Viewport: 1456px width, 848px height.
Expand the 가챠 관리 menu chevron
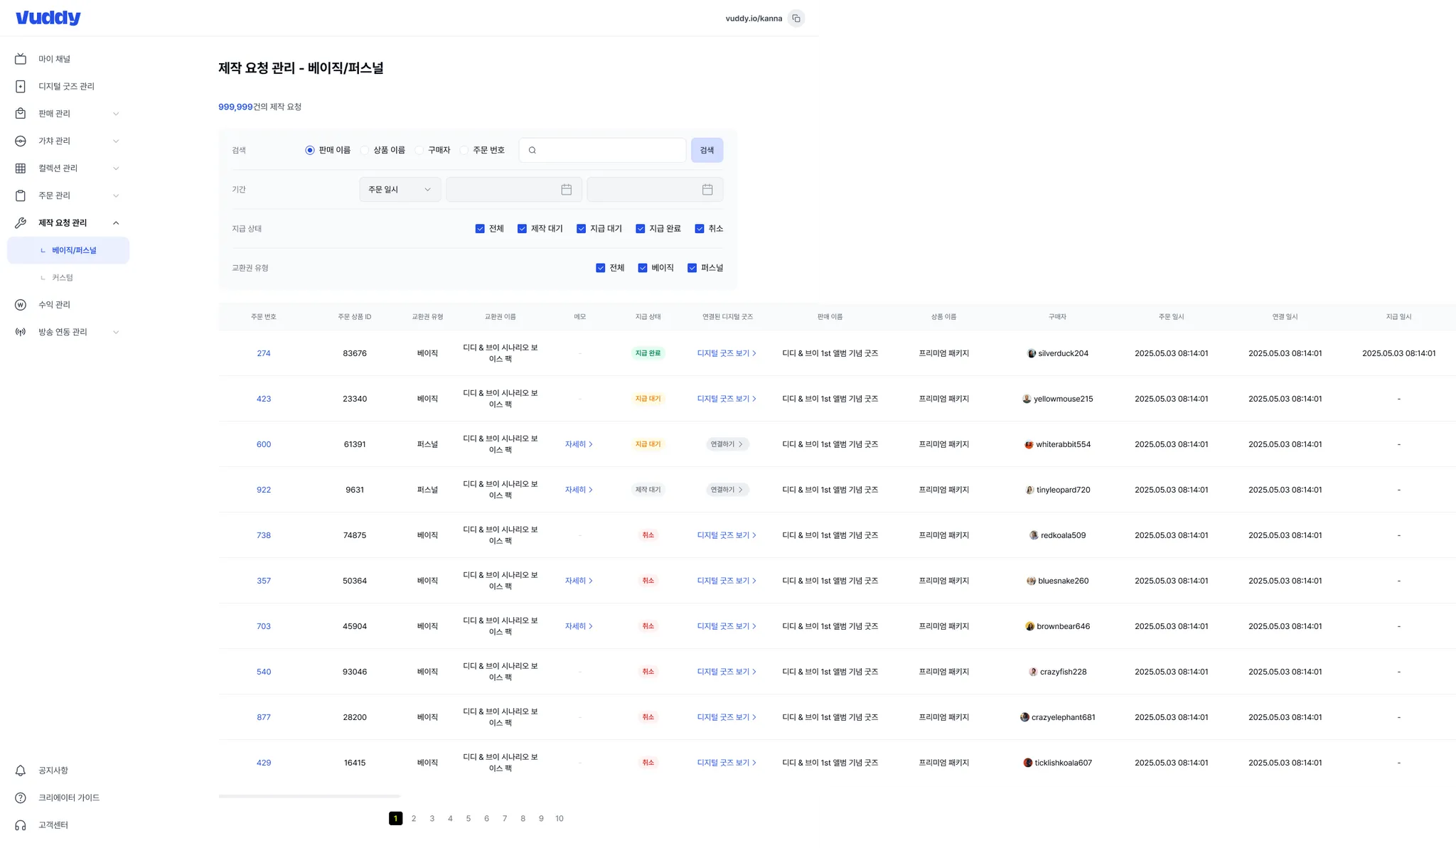116,141
